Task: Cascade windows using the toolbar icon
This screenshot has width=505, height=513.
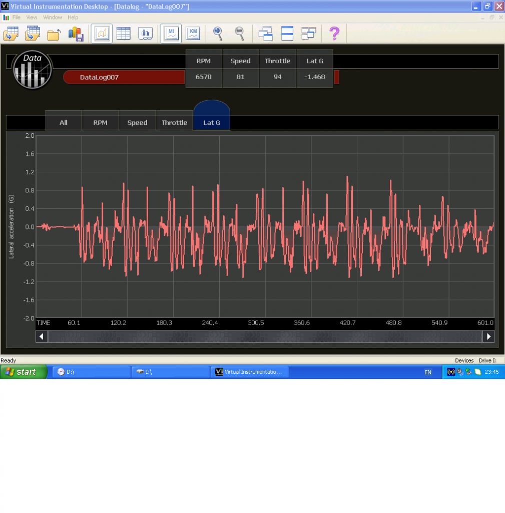Action: (265, 34)
